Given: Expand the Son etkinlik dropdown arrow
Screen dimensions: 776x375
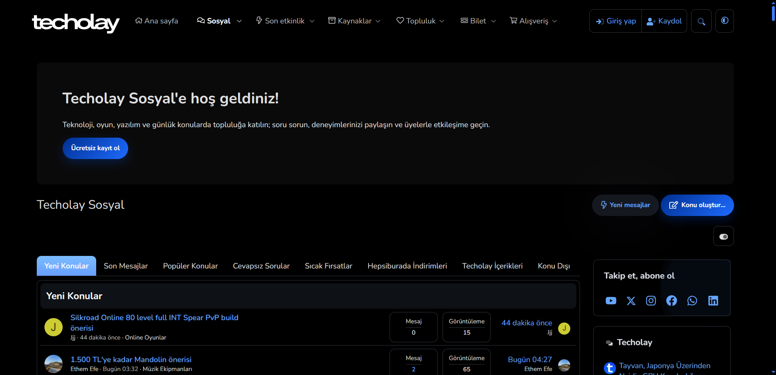Looking at the screenshot, I should (x=312, y=21).
